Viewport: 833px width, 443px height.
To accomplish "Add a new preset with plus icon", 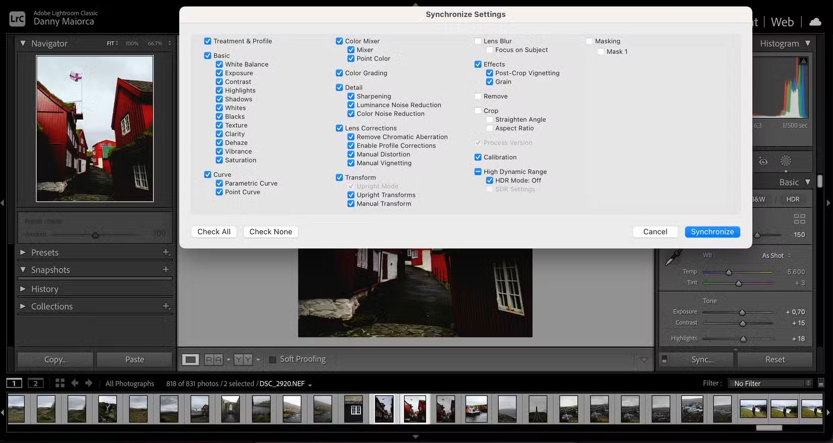I will (x=166, y=252).
